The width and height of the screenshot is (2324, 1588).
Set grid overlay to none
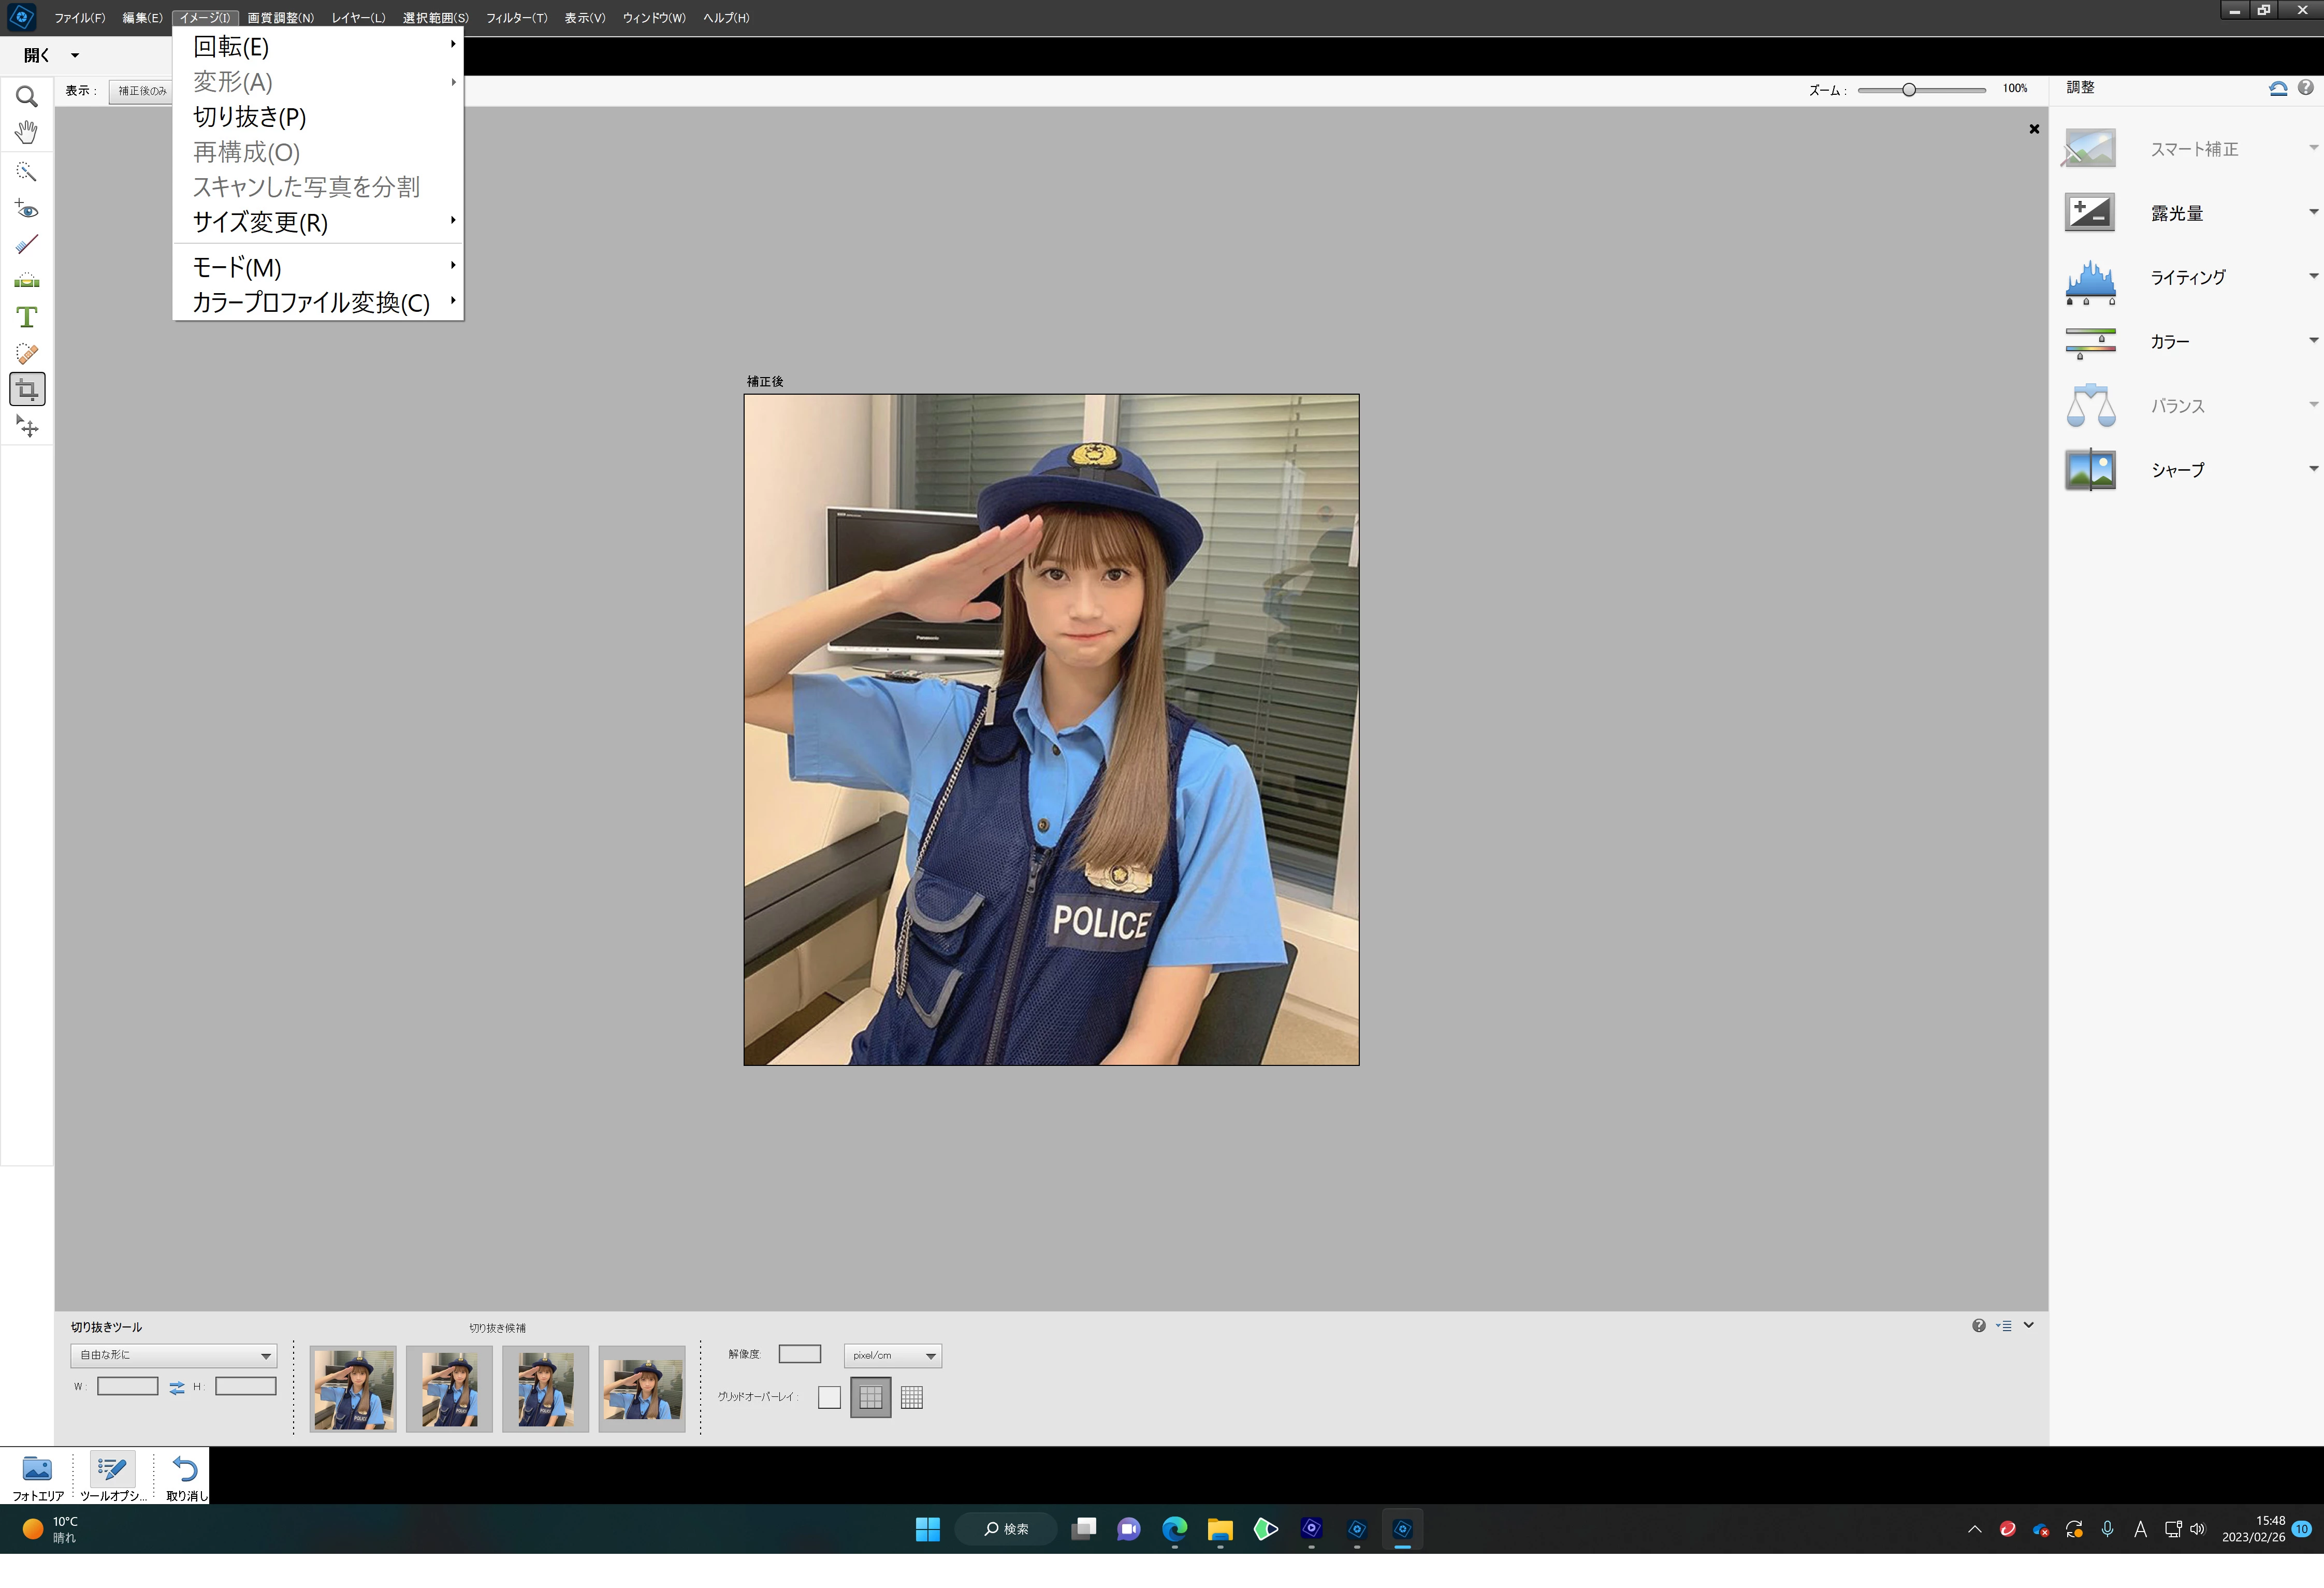(829, 1397)
